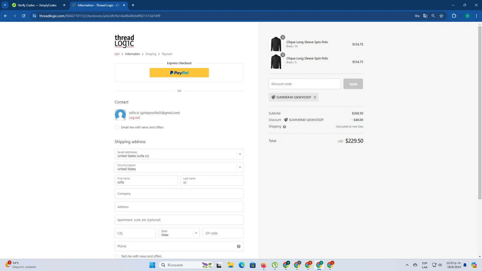Viewport: 482px width, 271px height.
Task: Open Task View from taskbar
Action: (x=219, y=265)
